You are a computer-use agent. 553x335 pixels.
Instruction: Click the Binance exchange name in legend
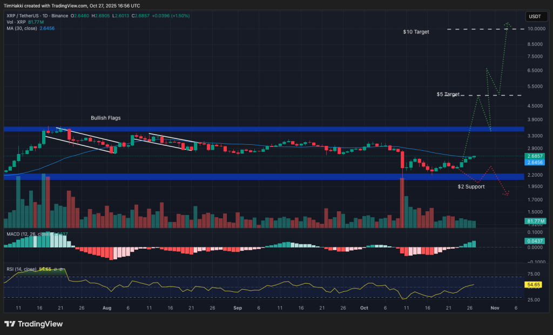(59, 16)
